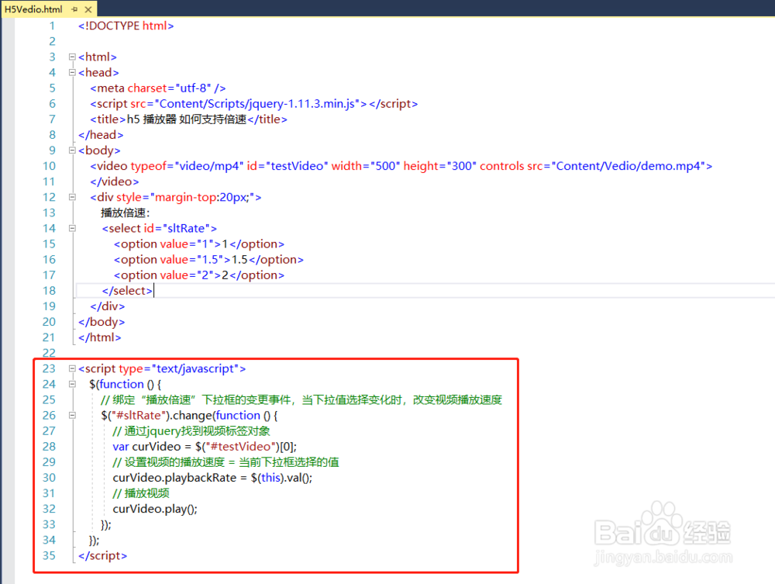Collapse the select sltRate fold
The image size is (775, 584).
click(72, 229)
